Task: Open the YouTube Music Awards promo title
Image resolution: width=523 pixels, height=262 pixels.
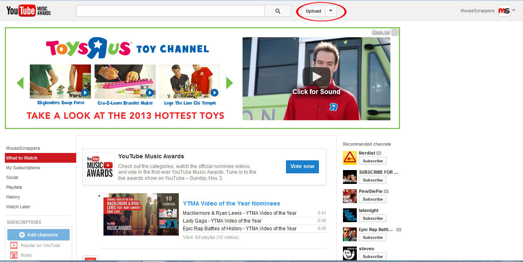Action: click(151, 156)
